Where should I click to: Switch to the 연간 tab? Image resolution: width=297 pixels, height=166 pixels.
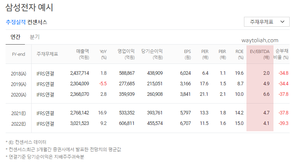coord(15,37)
